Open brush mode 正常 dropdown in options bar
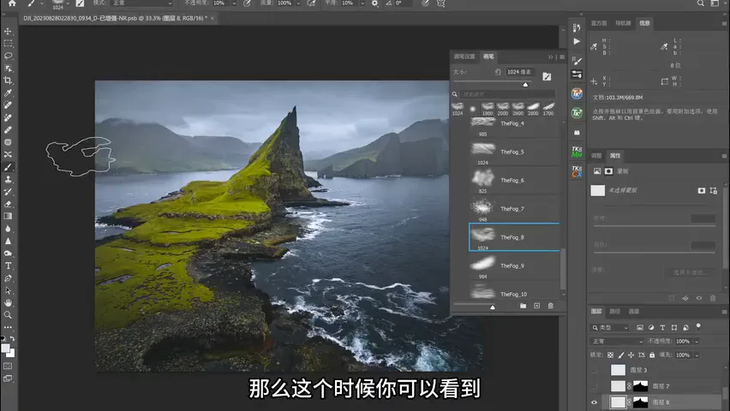The image size is (730, 411). point(141,3)
